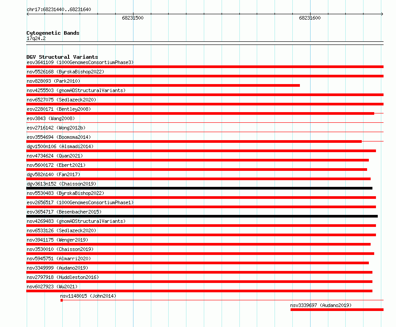The height and width of the screenshot is (327, 396).
Task: Open nsv4269483 (gnomADStructuralVariants) entry
Action: coord(76,221)
